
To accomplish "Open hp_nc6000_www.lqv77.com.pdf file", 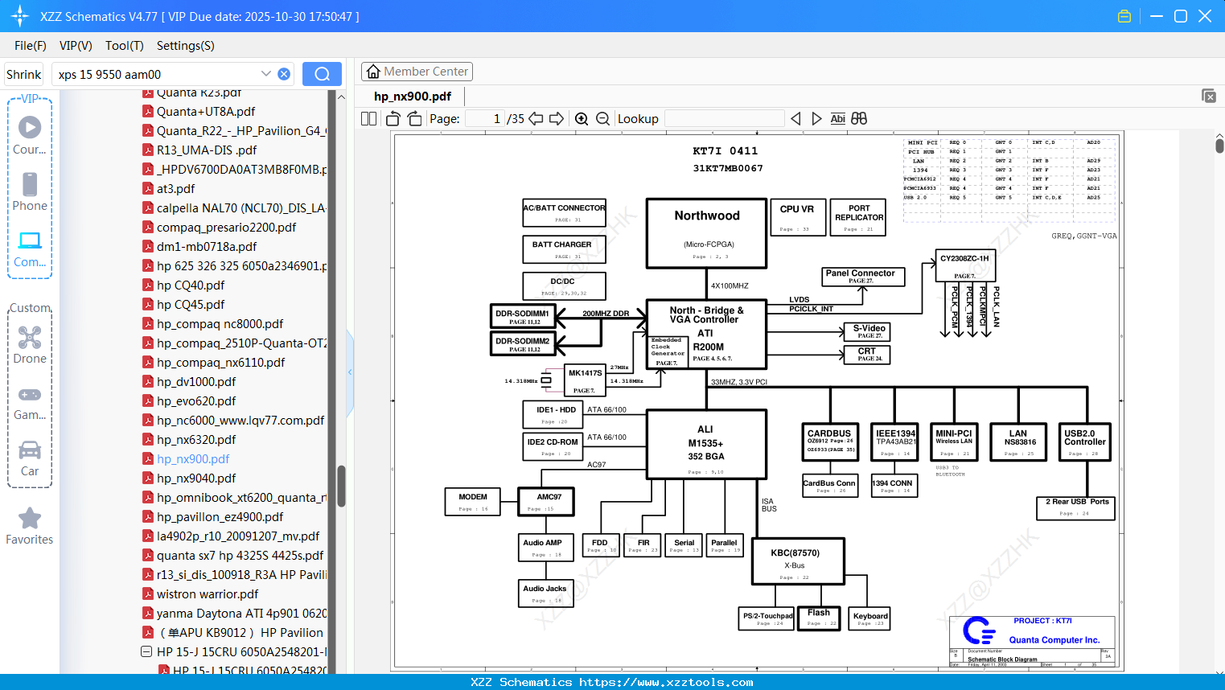I will point(240,420).
